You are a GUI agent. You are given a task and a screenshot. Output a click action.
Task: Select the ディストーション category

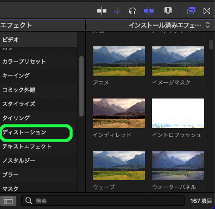[x=39, y=132]
